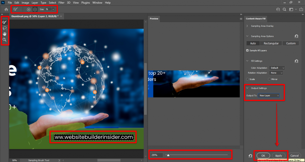Select the Lasso tool
The image size is (305, 162).
tap(5, 28)
